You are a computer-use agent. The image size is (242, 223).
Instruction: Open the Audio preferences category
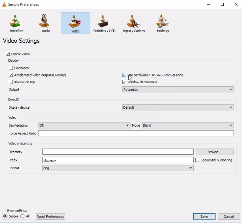click(x=46, y=23)
